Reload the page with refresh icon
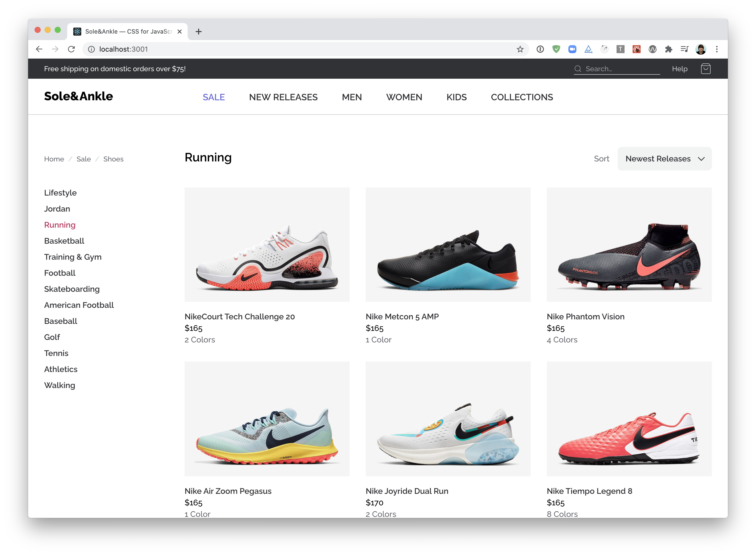 click(x=71, y=49)
